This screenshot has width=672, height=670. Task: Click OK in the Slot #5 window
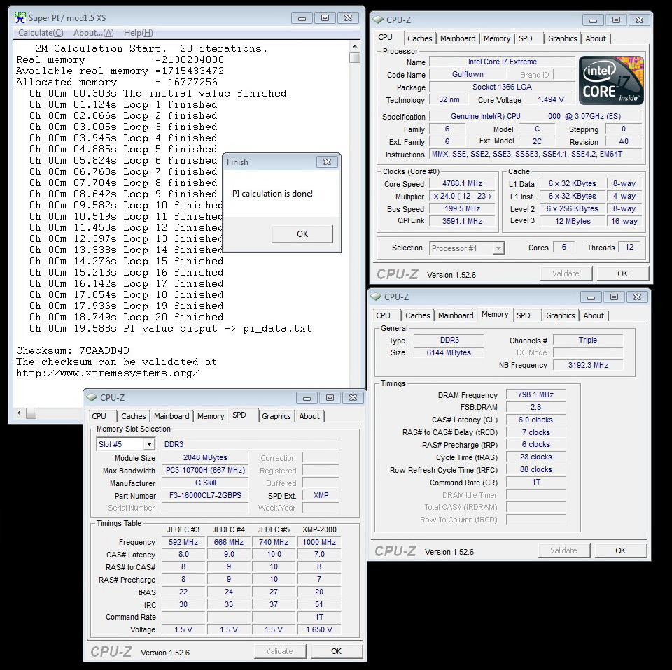pyautogui.click(x=336, y=651)
